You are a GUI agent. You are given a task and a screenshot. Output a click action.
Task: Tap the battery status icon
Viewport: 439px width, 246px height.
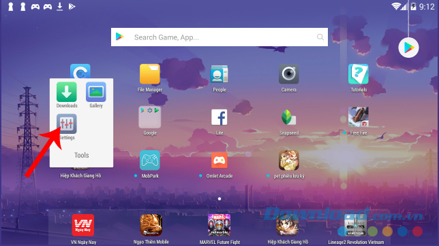point(413,6)
